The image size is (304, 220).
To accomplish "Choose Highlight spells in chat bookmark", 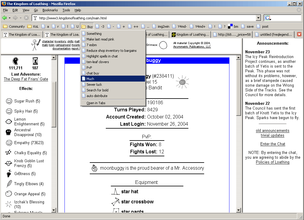I will click(x=113, y=56).
